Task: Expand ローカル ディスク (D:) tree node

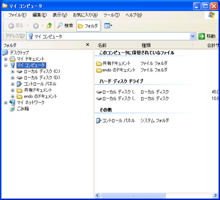Action: [x=13, y=78]
